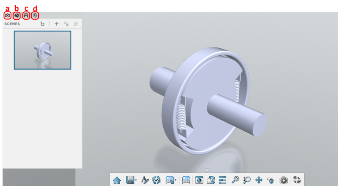Switch to the sphere Appearances tab
Viewport: 338px width, 186px height.
(17, 15)
